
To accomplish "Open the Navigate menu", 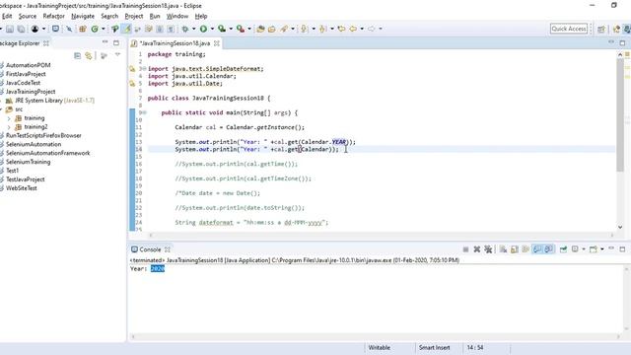I will click(x=83, y=16).
